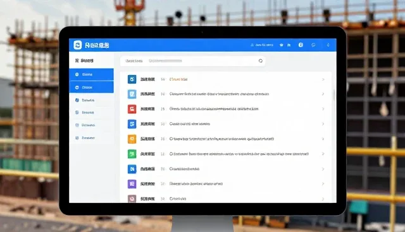
Task: Click the description text of the green icon row
Action: (239, 154)
